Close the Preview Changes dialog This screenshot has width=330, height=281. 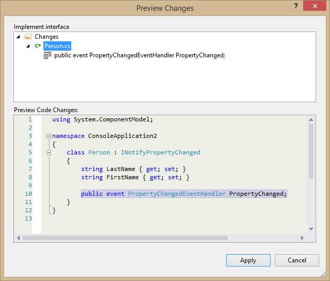315,6
